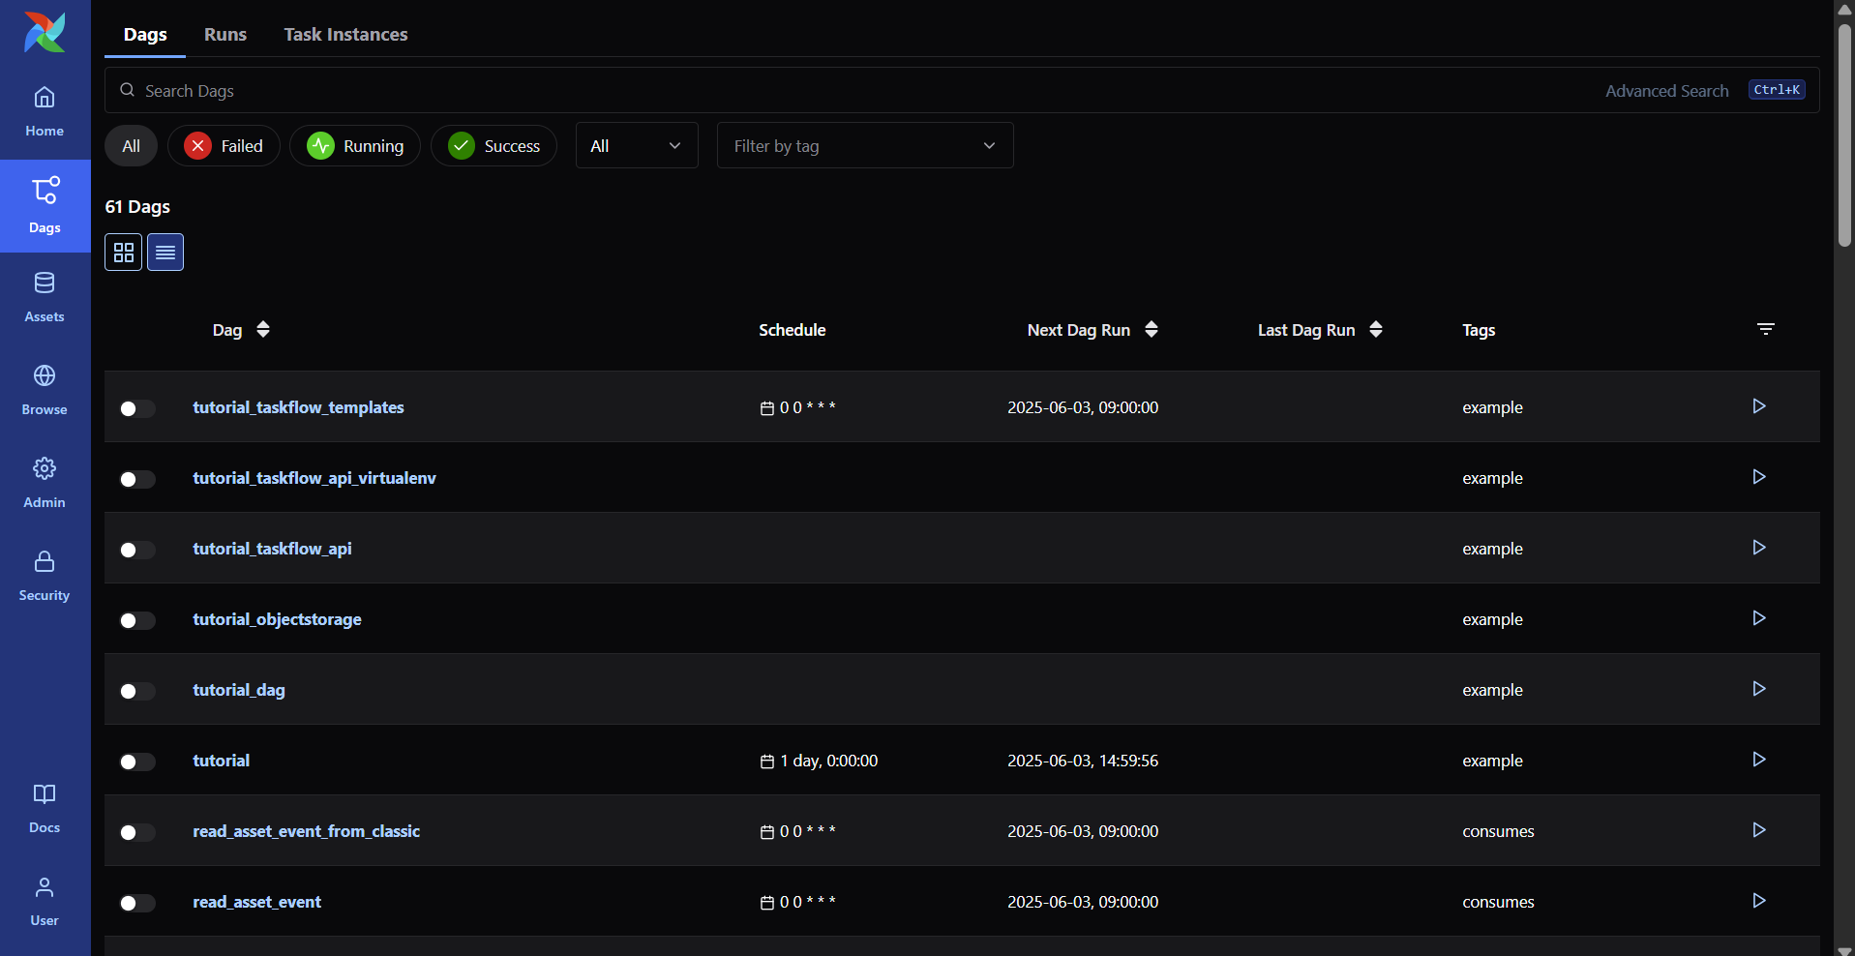This screenshot has height=956, width=1855.
Task: Filter dags by Running state
Action: tap(355, 146)
